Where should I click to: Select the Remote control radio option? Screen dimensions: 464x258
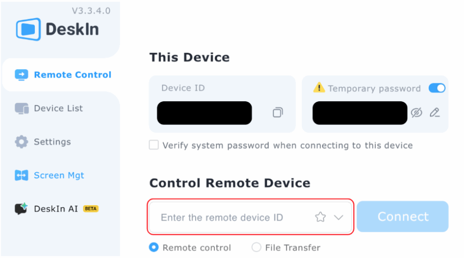pyautogui.click(x=154, y=247)
